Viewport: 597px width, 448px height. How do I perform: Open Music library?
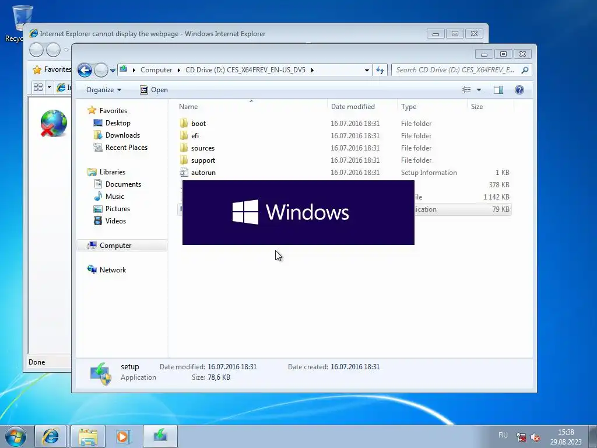115,196
